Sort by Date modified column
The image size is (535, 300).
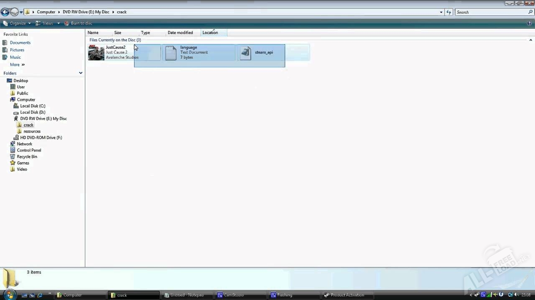click(180, 32)
